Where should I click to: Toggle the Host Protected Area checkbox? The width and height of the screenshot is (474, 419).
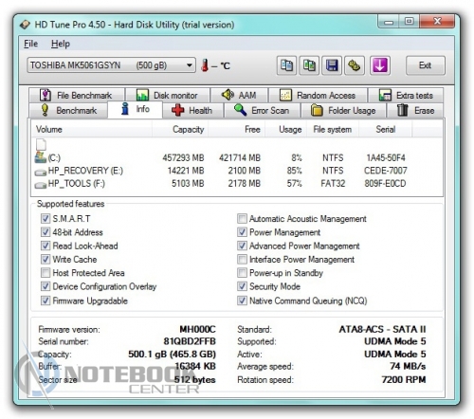46,272
